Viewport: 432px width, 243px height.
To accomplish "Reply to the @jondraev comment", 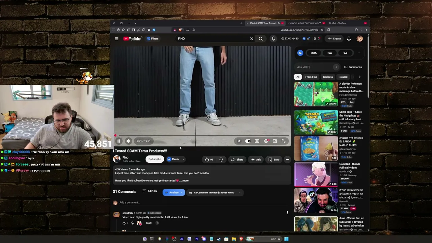I will coord(148,223).
